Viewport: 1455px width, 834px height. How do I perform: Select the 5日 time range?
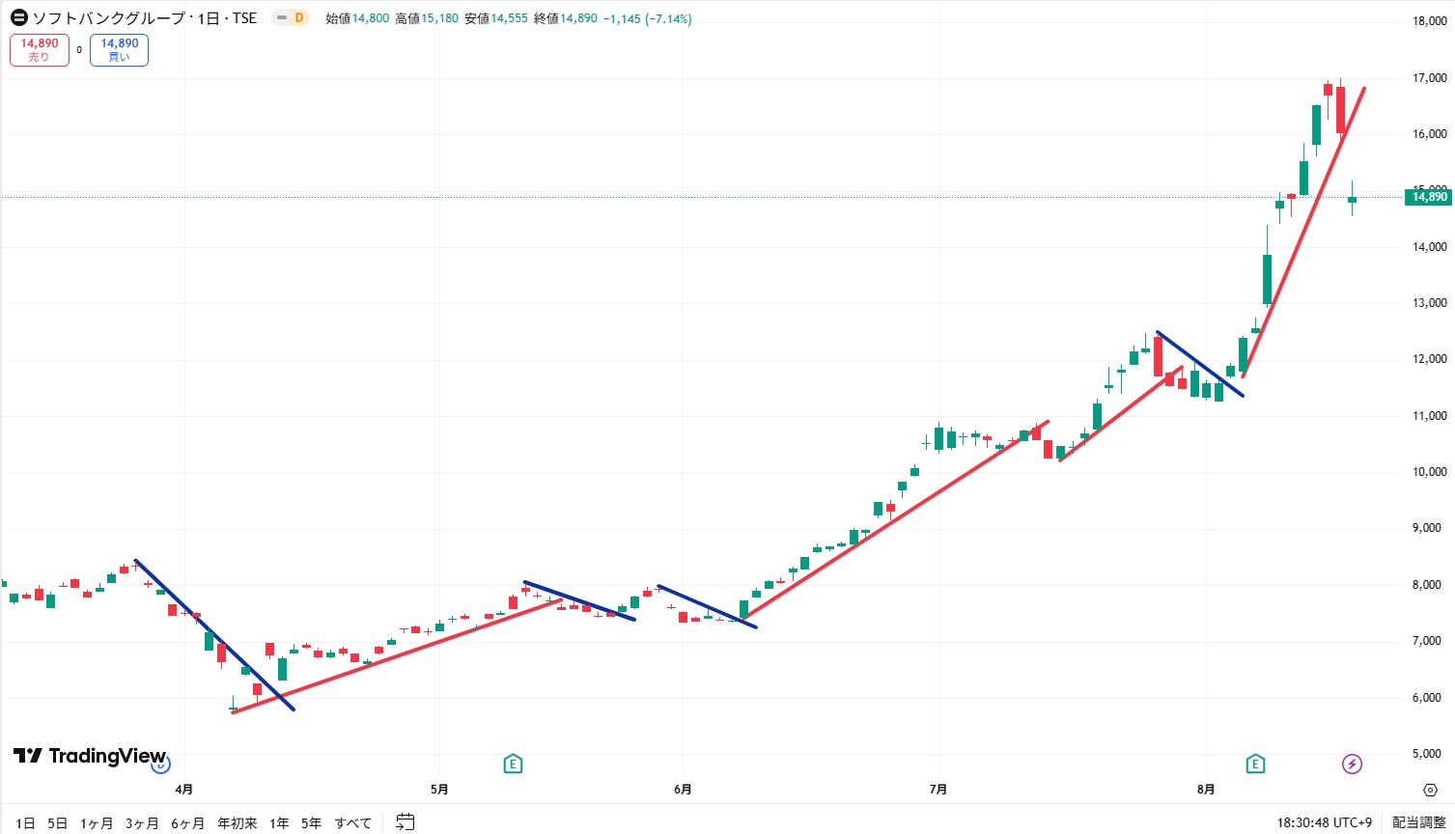point(58,823)
